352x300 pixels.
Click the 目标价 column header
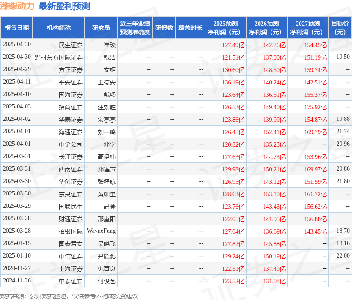(x=340, y=28)
